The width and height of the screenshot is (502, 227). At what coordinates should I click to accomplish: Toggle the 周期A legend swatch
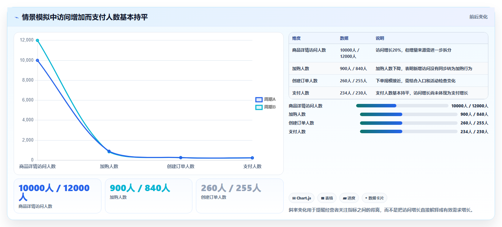(259, 100)
